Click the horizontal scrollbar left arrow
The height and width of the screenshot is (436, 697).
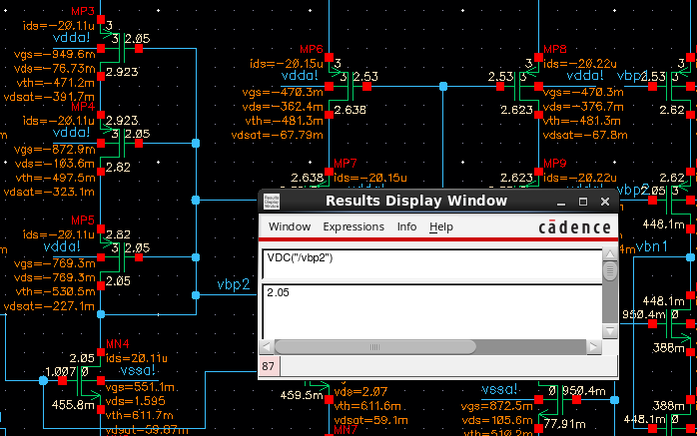click(x=267, y=347)
